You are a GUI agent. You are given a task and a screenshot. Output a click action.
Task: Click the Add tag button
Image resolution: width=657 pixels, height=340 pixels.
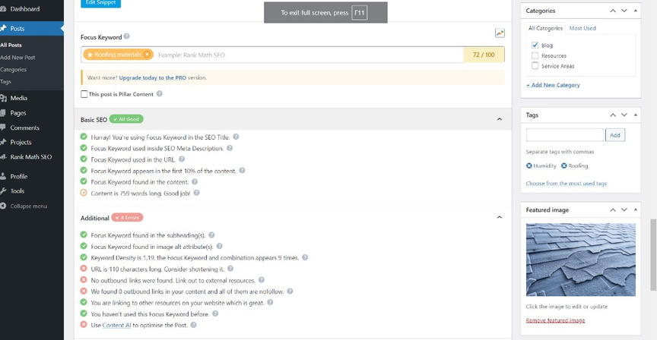click(x=614, y=135)
